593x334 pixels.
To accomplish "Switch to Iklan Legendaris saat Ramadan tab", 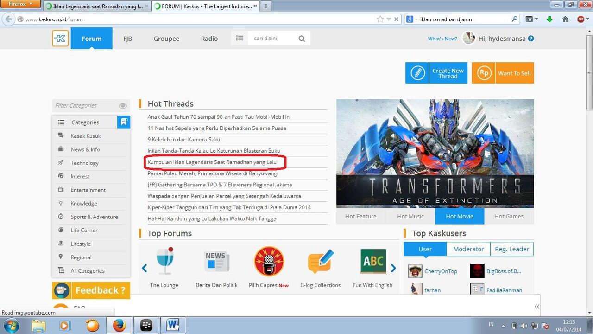I will 98,6.
